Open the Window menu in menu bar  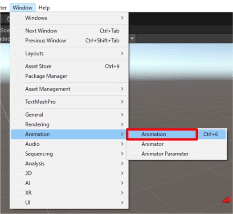(x=23, y=8)
